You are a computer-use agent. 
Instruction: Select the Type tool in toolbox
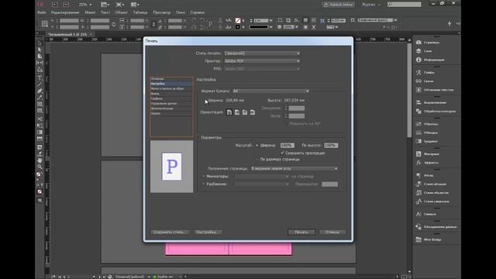(x=40, y=77)
